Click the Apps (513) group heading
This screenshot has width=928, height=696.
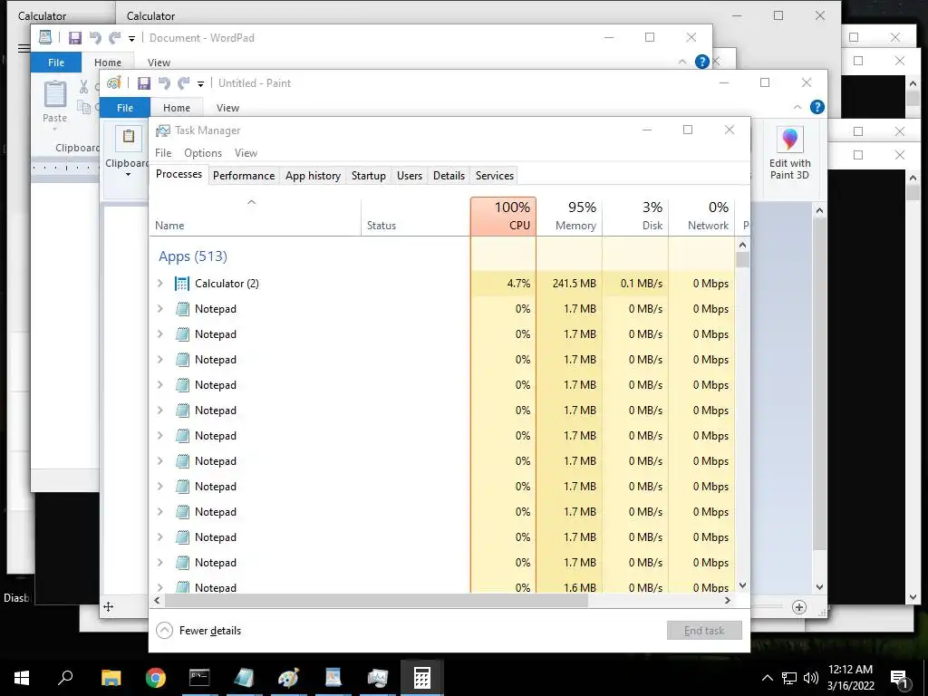[193, 256]
